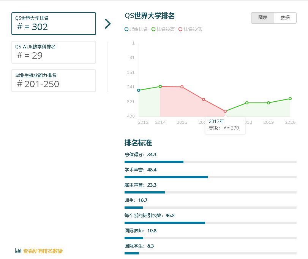Click the green 2018 data point marker

tap(247, 103)
